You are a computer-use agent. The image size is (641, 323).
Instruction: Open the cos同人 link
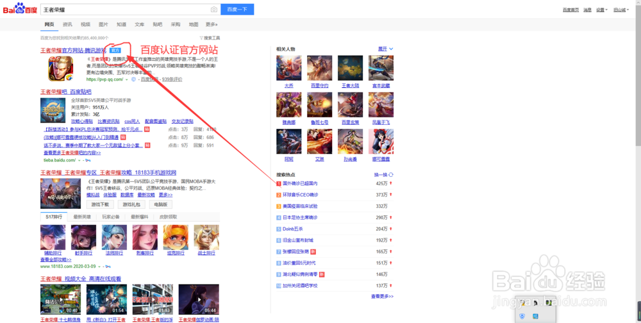132,121
